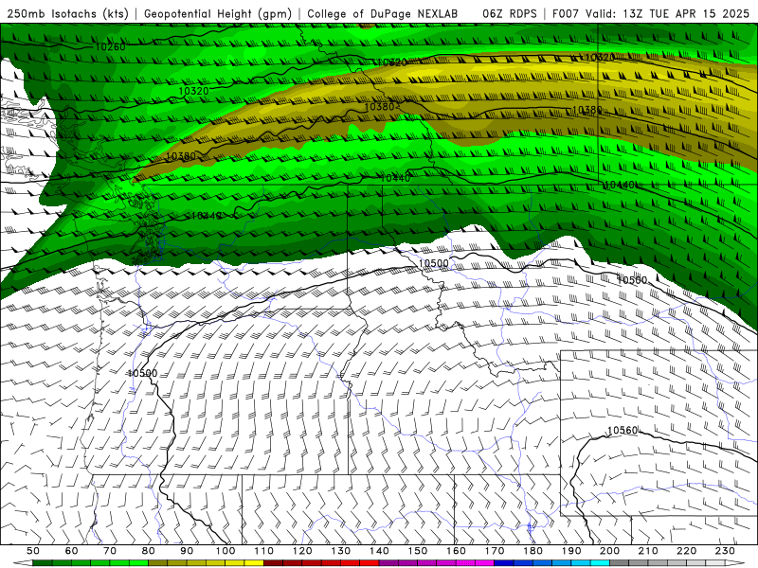Viewport: 758px width, 568px height.
Task: Click the 220 value on the color scale
Action: click(x=686, y=551)
